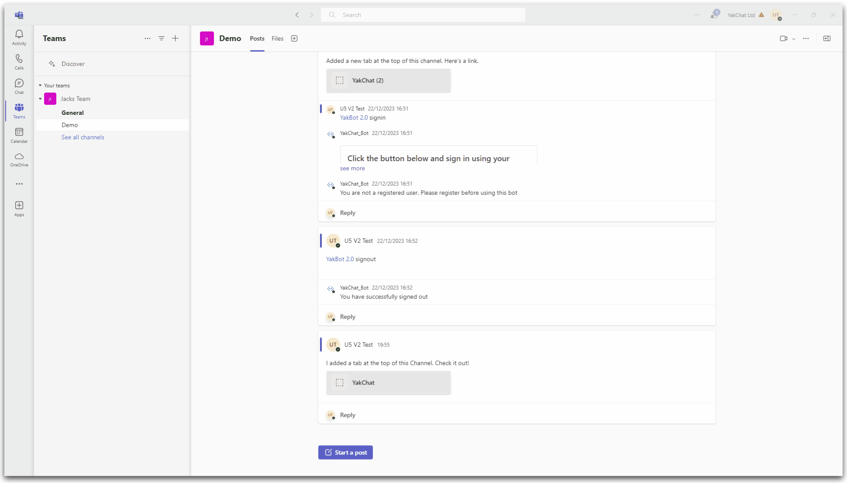Open notifications bell in title bar
The width and height of the screenshot is (847, 483).
click(714, 15)
